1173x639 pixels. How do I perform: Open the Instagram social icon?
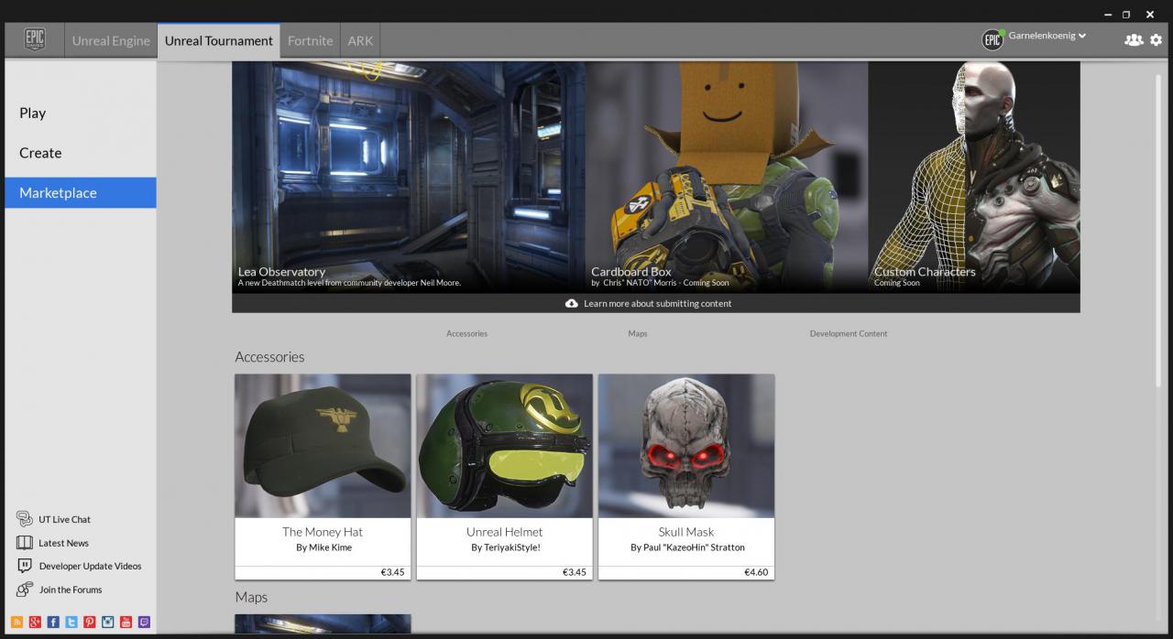(108, 622)
